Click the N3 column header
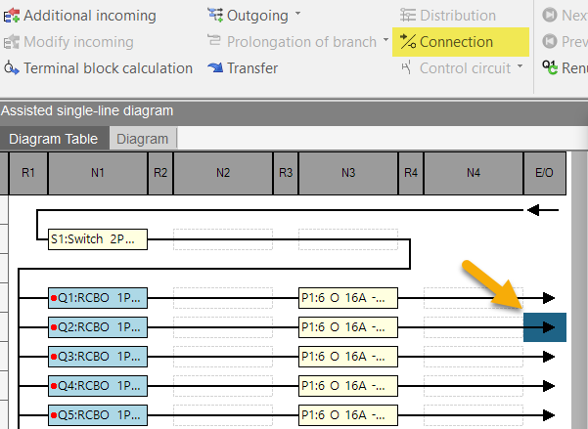 348,173
